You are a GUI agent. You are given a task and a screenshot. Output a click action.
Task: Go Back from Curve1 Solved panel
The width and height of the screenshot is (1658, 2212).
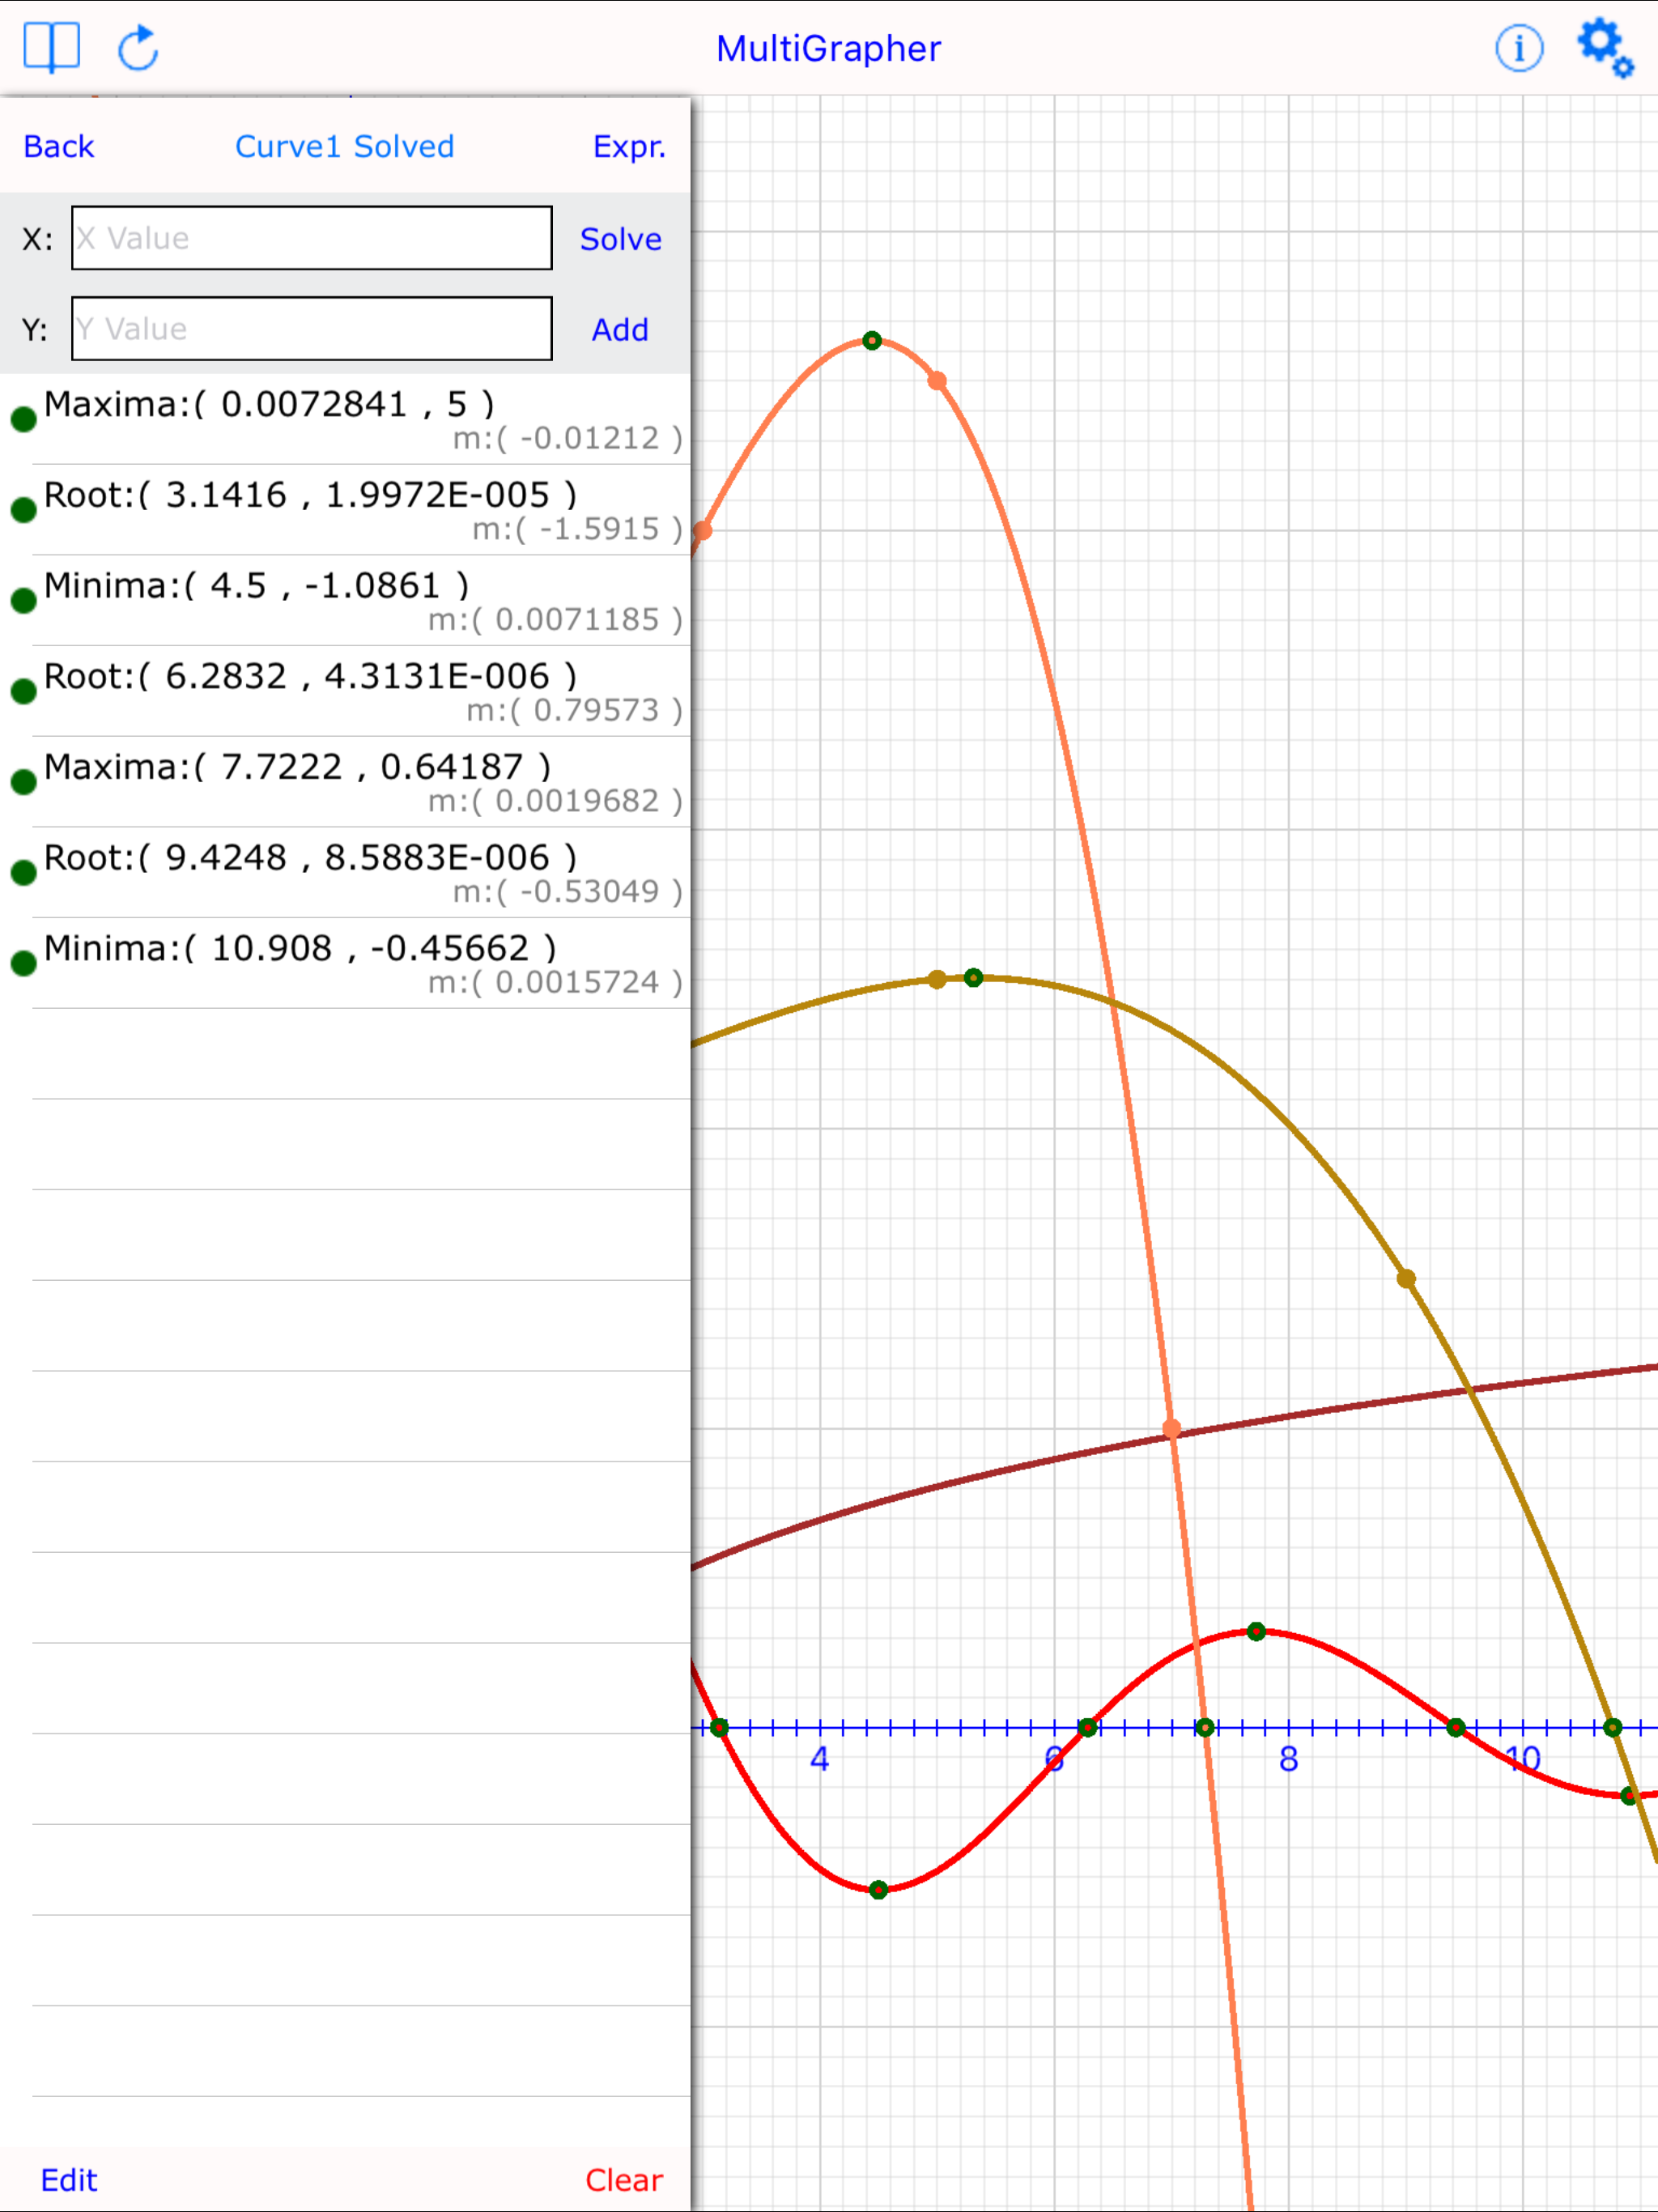58,147
